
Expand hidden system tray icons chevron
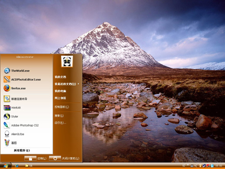[196, 166]
